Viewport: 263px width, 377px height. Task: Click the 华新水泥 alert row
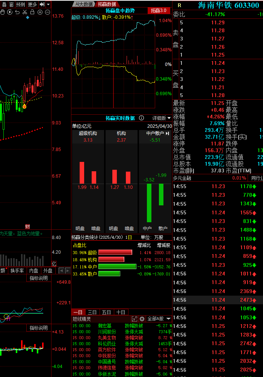coord(122,374)
